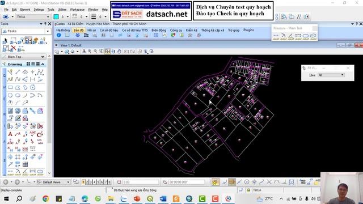Open the Công cụ tab

[176, 30]
